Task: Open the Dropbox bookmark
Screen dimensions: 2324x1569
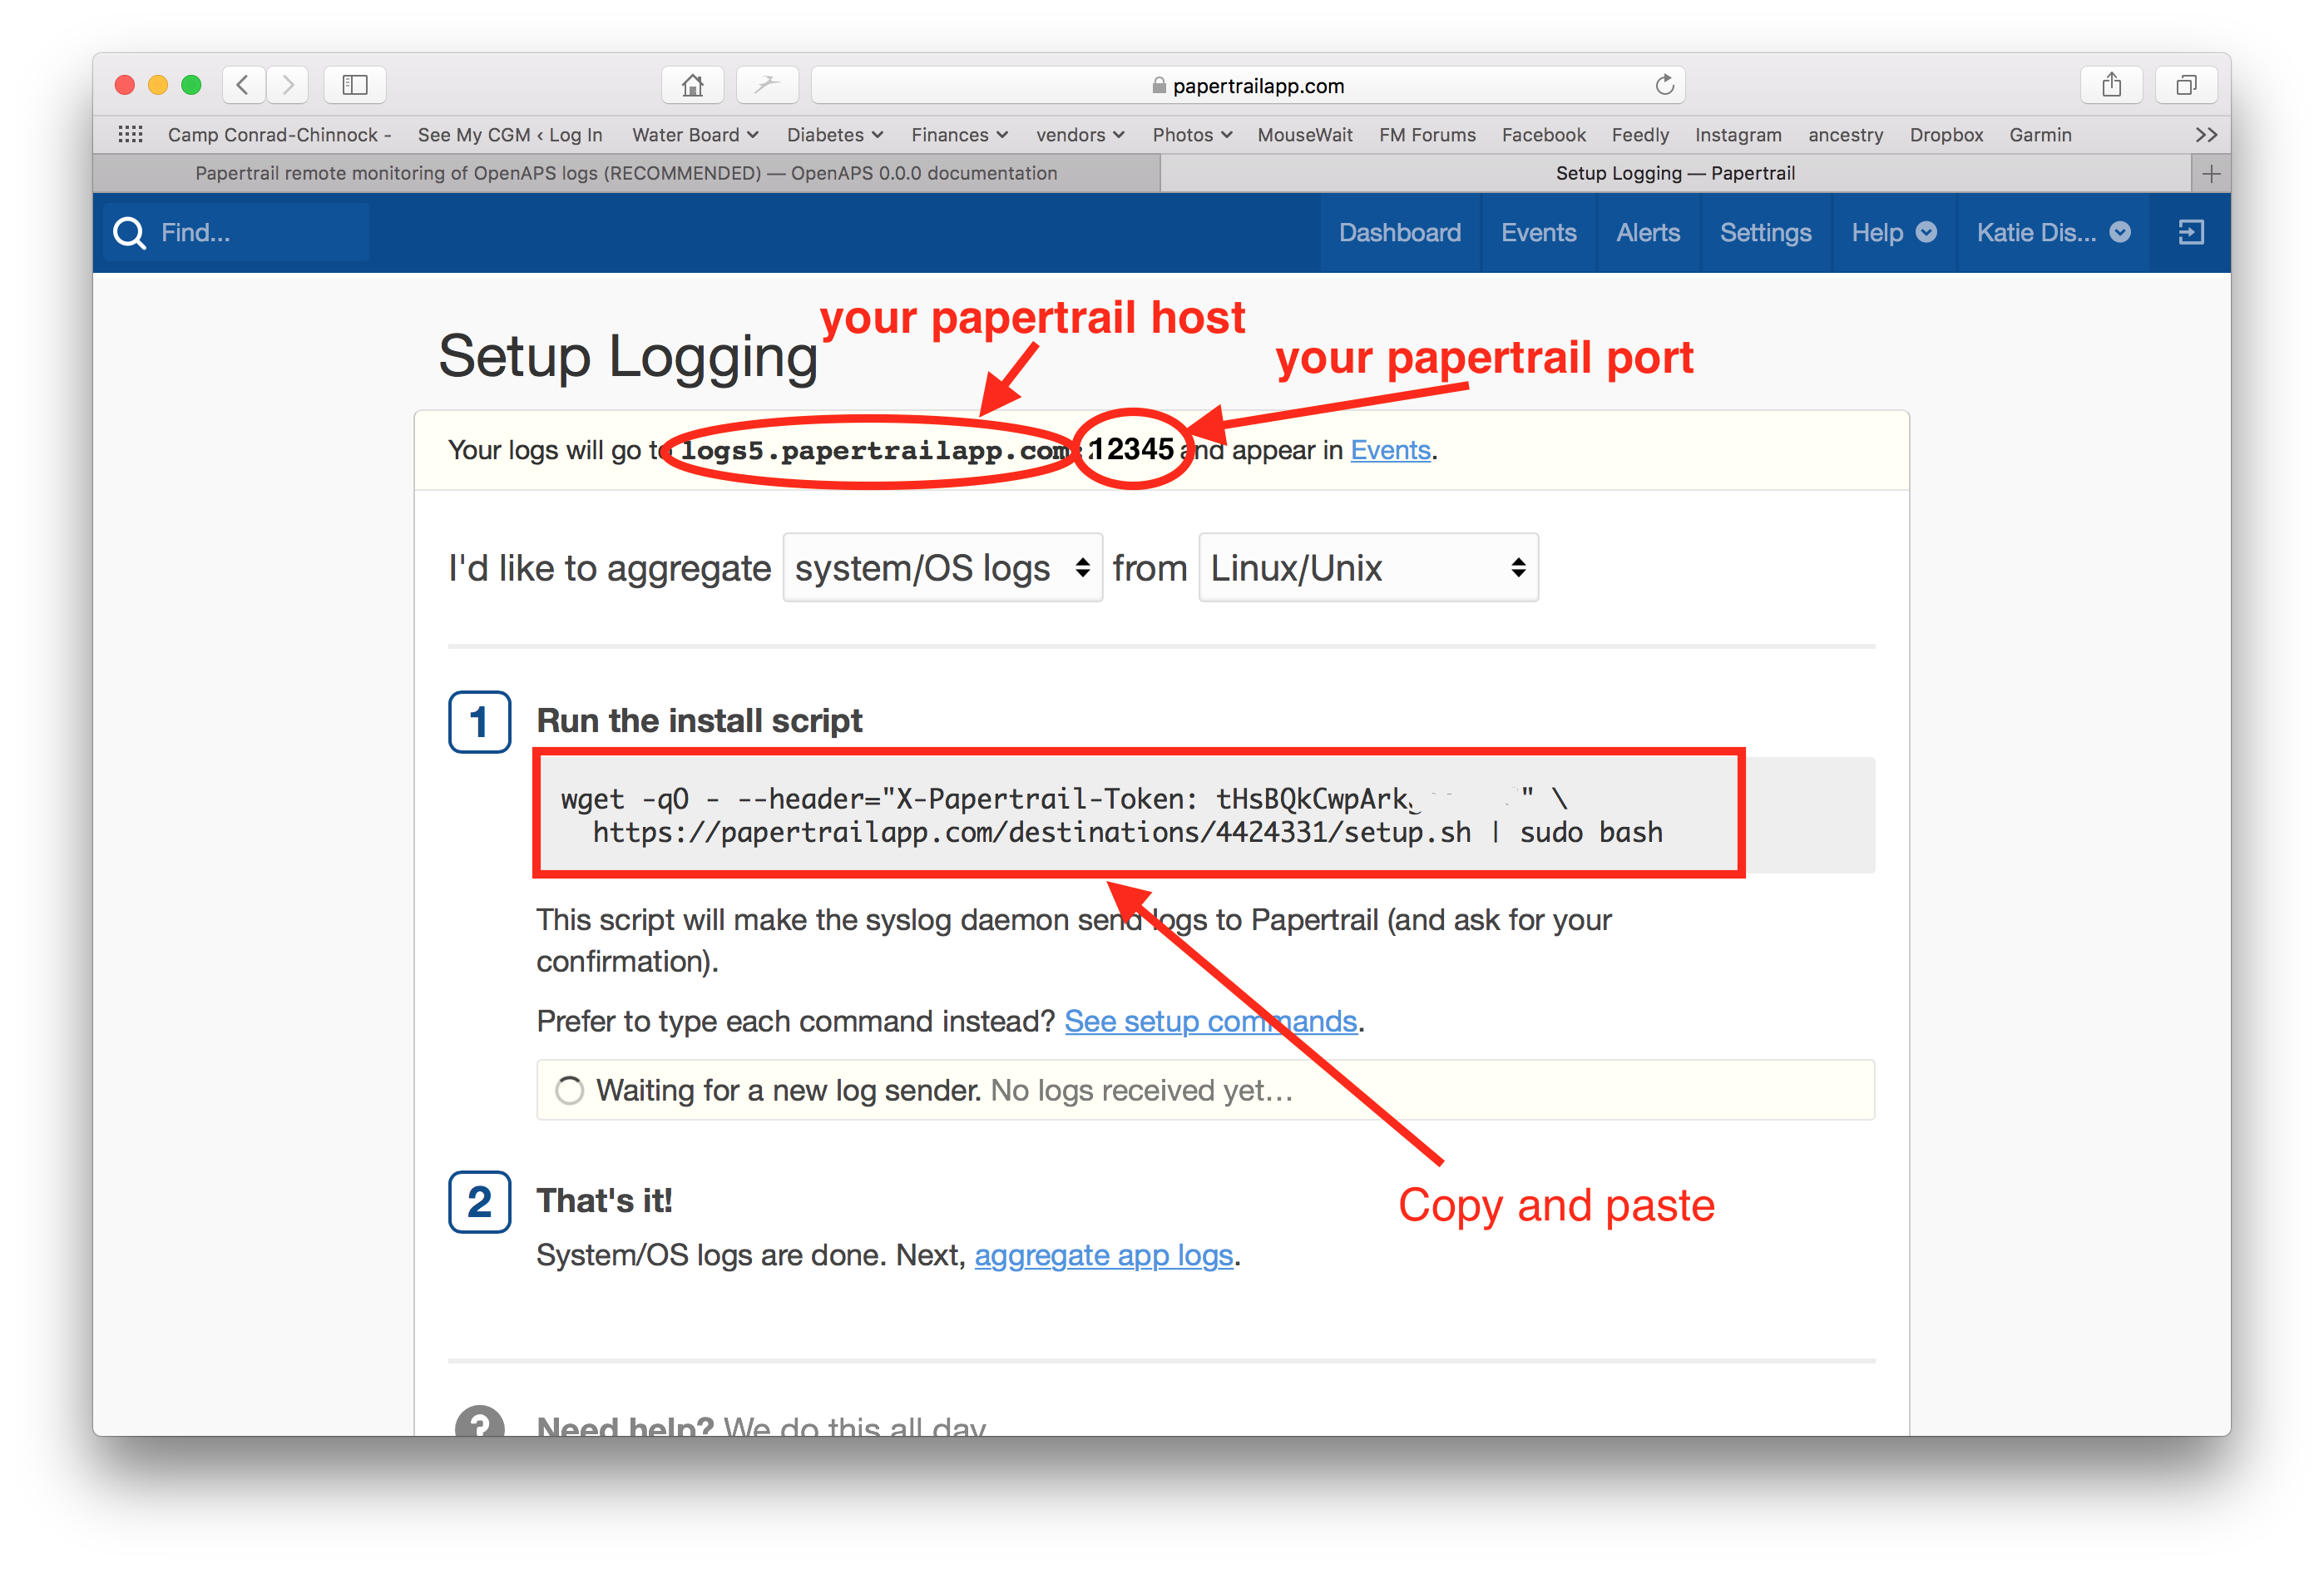Action: tap(1946, 134)
